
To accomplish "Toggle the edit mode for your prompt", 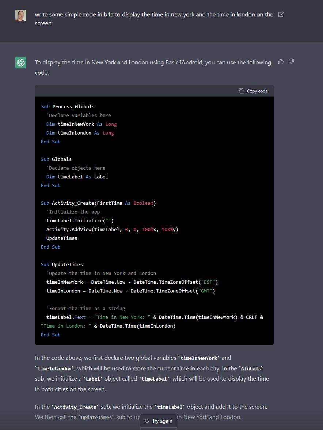I will (281, 14).
